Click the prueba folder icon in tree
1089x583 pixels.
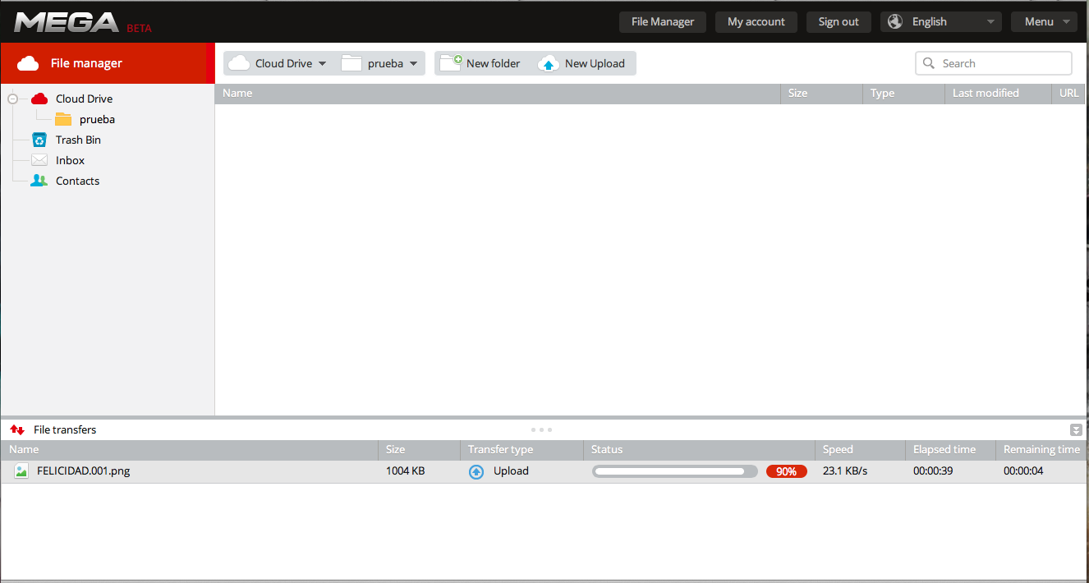[63, 119]
